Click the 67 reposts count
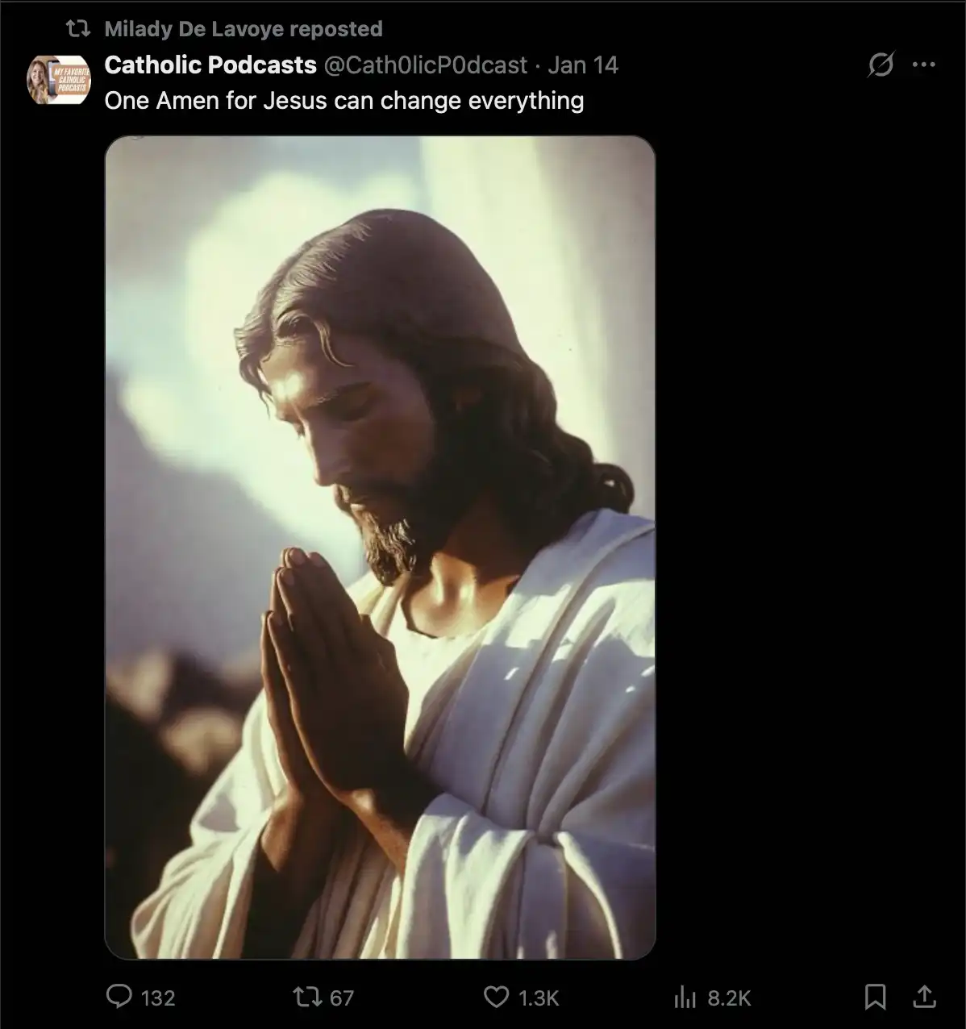This screenshot has height=1029, width=966. click(342, 998)
